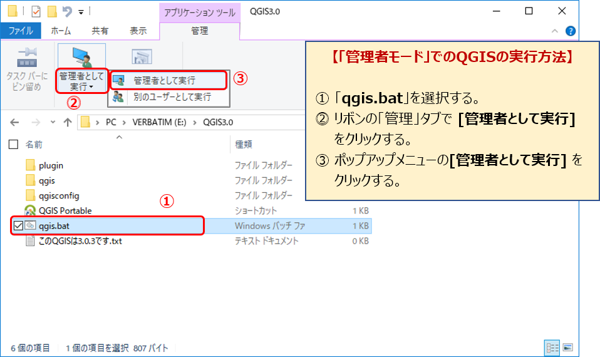Click QGIS3.0 in the address path
The width and height of the screenshot is (600, 357).
[x=218, y=122]
